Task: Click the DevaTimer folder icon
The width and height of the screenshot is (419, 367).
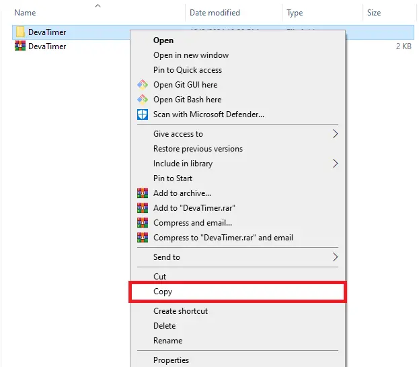Action: coord(20,32)
